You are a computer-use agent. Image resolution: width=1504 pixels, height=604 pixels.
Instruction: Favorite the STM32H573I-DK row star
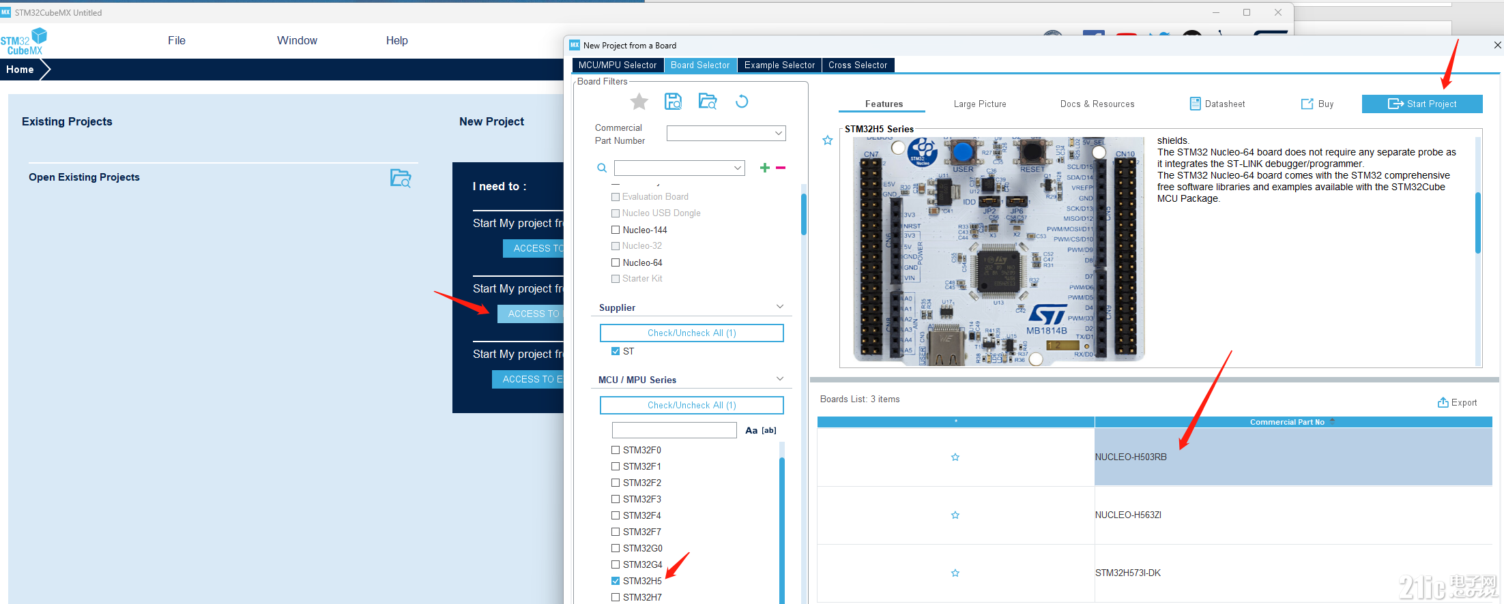click(955, 573)
